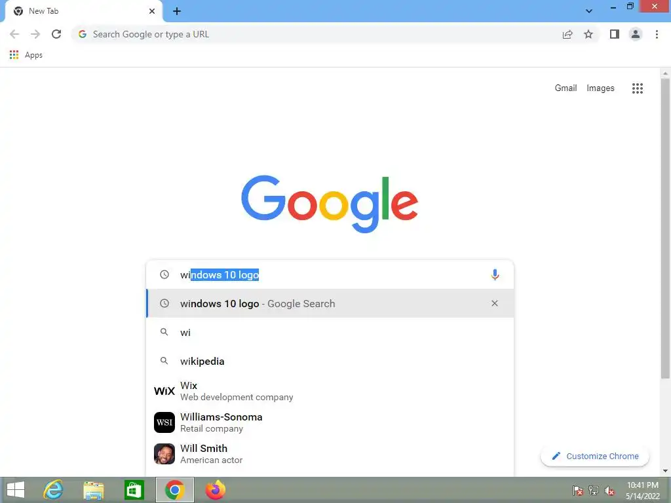The width and height of the screenshot is (671, 503).
Task: Click the browser forward arrow
Action: click(35, 34)
